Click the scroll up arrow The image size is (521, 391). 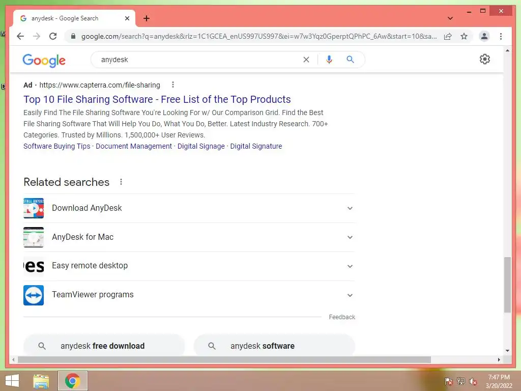click(507, 50)
